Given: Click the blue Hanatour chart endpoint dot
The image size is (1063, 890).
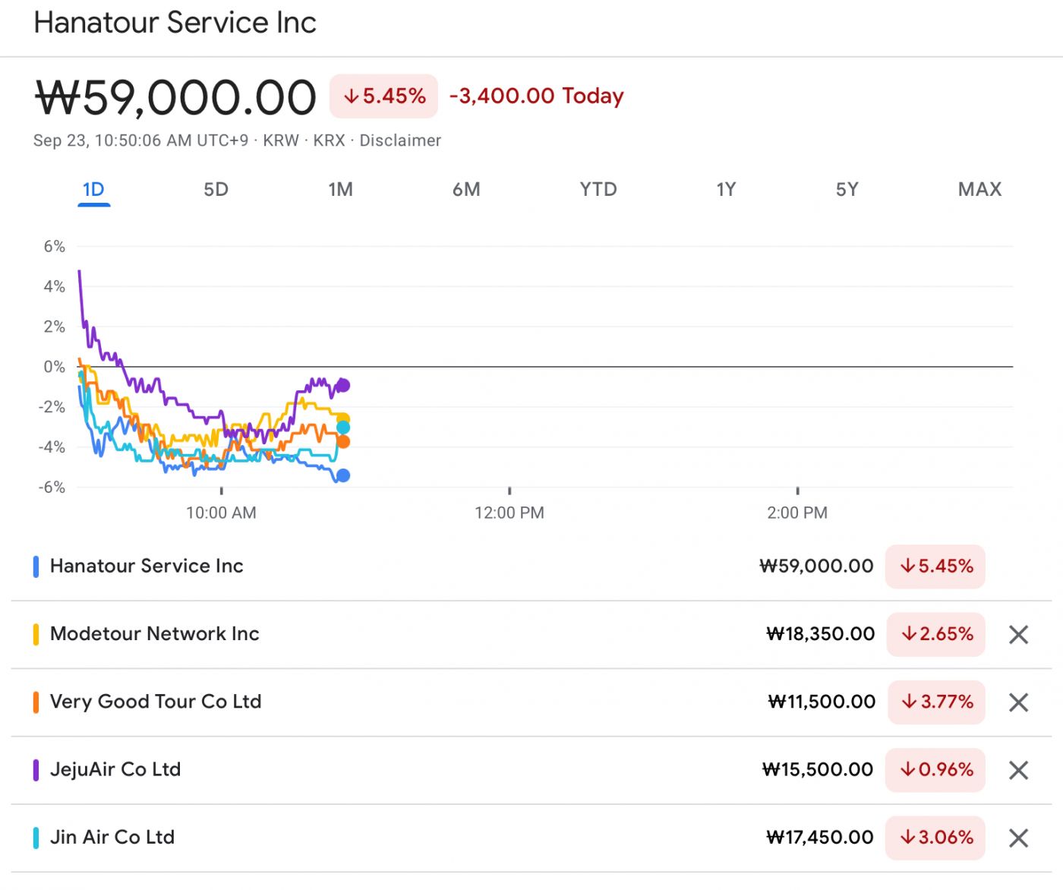Looking at the screenshot, I should [343, 475].
